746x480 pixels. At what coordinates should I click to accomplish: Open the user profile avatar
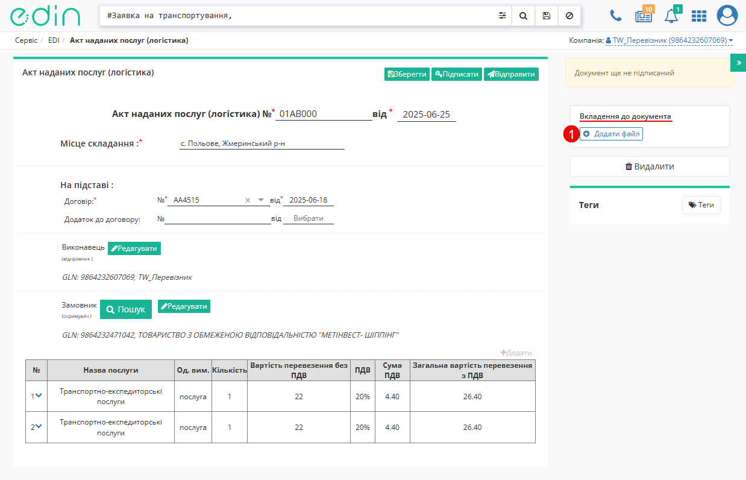(x=727, y=16)
